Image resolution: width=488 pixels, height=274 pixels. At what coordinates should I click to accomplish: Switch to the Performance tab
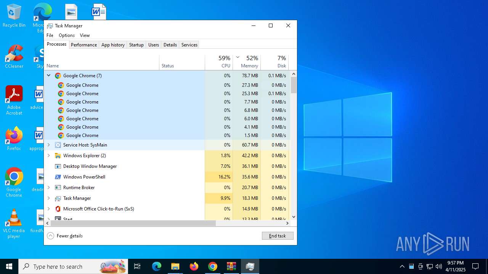84,45
